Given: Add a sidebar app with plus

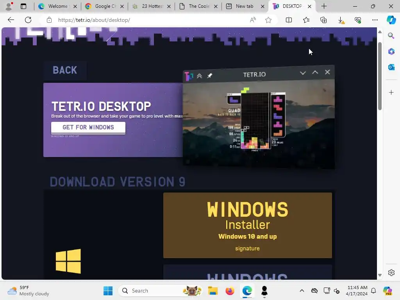Looking at the screenshot, I should click(x=391, y=92).
